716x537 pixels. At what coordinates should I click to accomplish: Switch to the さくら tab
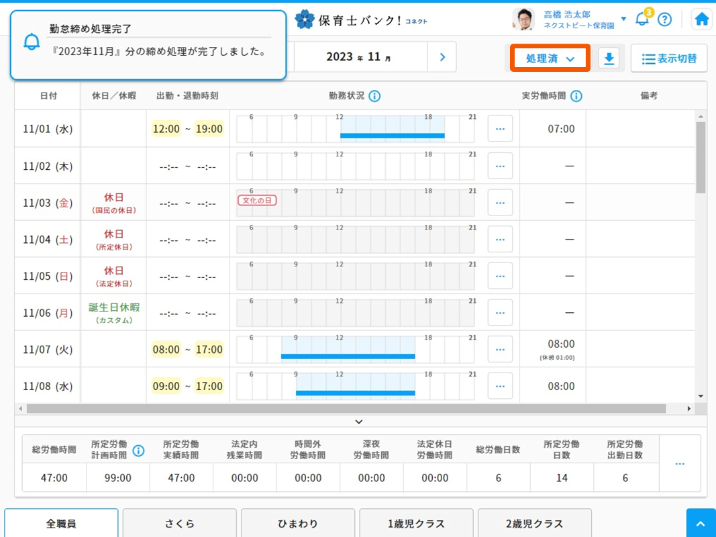[179, 524]
